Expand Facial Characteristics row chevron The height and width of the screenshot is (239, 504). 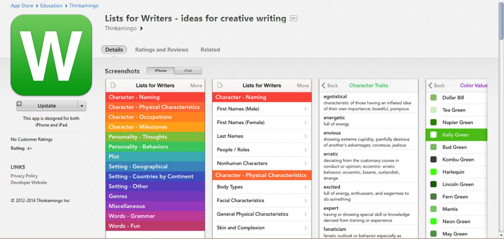point(305,201)
